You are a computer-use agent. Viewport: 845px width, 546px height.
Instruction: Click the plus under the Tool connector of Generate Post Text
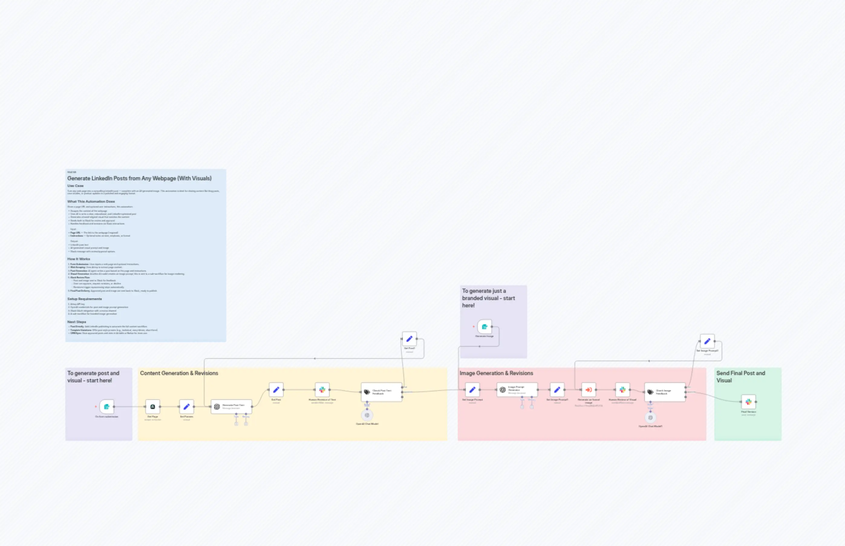(236, 424)
